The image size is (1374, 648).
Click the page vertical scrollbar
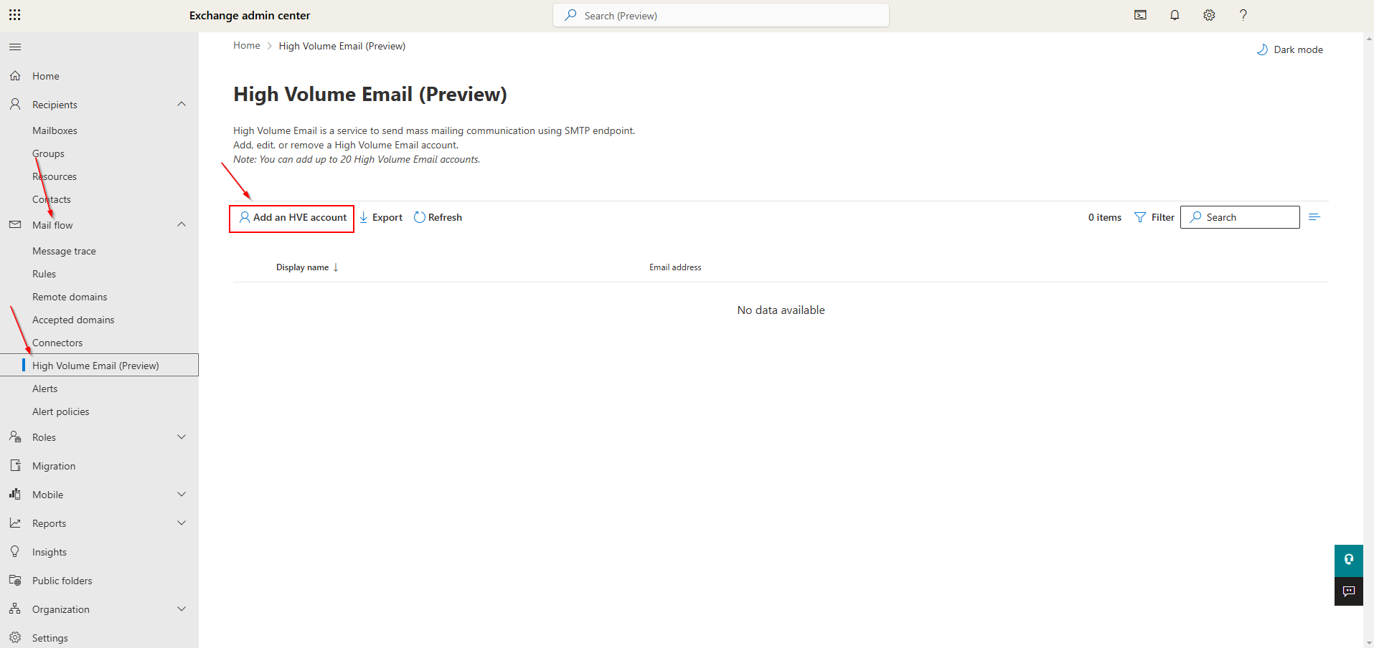tap(1368, 340)
